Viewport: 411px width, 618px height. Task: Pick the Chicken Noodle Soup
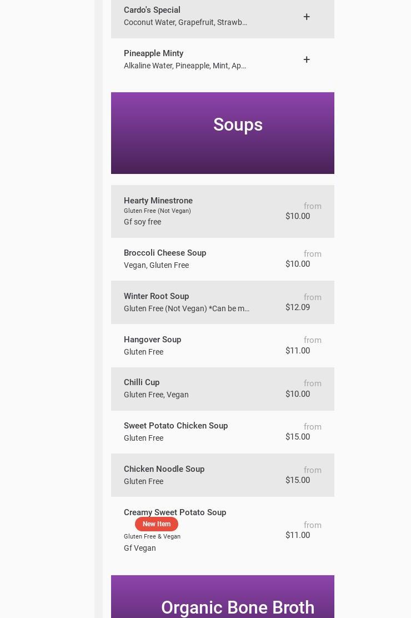(x=164, y=470)
